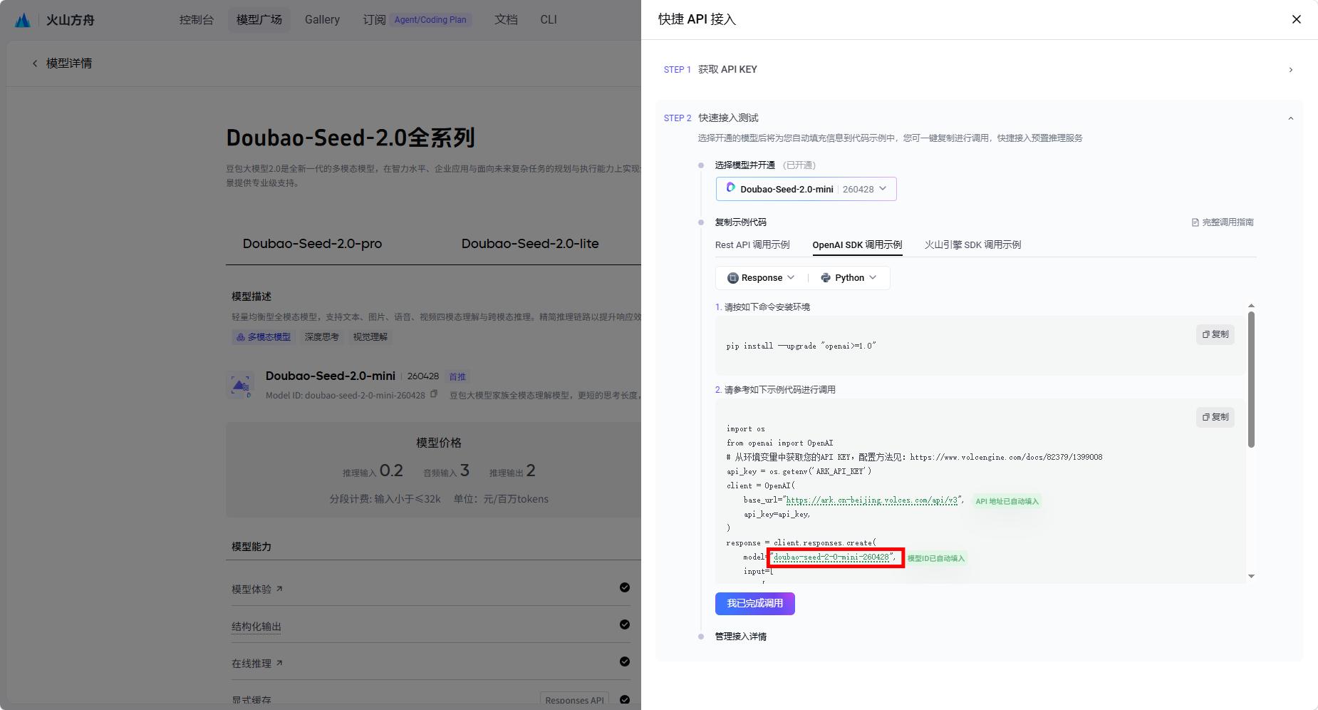Open the Doubao-Seed-2.0-mini model dropdown

[806, 189]
